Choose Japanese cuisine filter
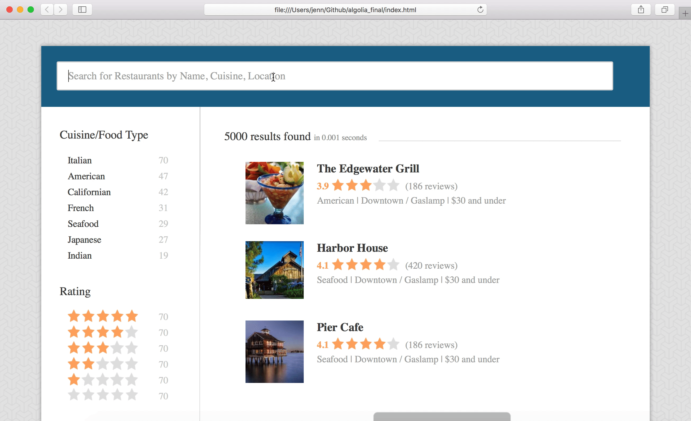This screenshot has height=421, width=691. coord(84,240)
